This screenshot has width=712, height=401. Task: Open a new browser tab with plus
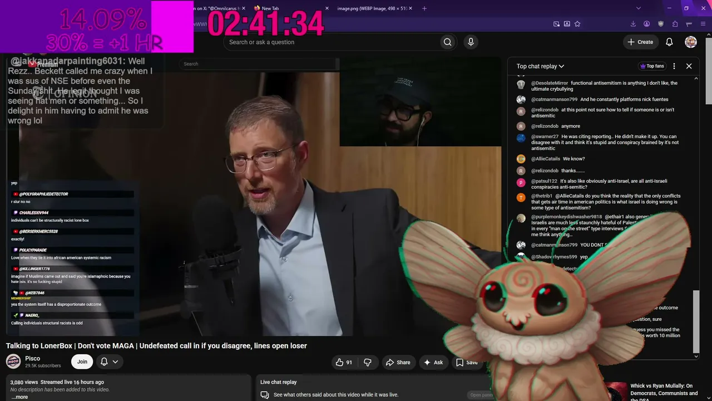(424, 8)
